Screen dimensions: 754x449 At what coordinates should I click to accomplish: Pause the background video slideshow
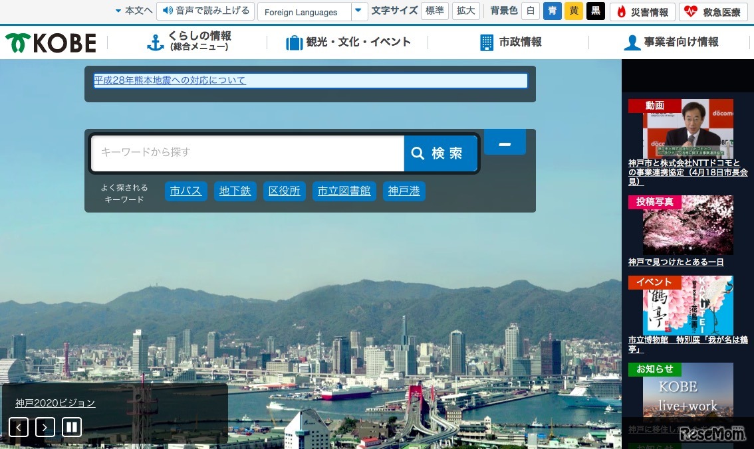(71, 427)
